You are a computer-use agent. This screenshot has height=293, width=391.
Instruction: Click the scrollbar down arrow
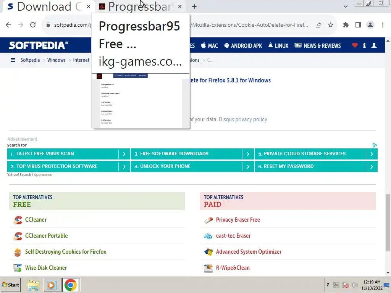(388, 273)
